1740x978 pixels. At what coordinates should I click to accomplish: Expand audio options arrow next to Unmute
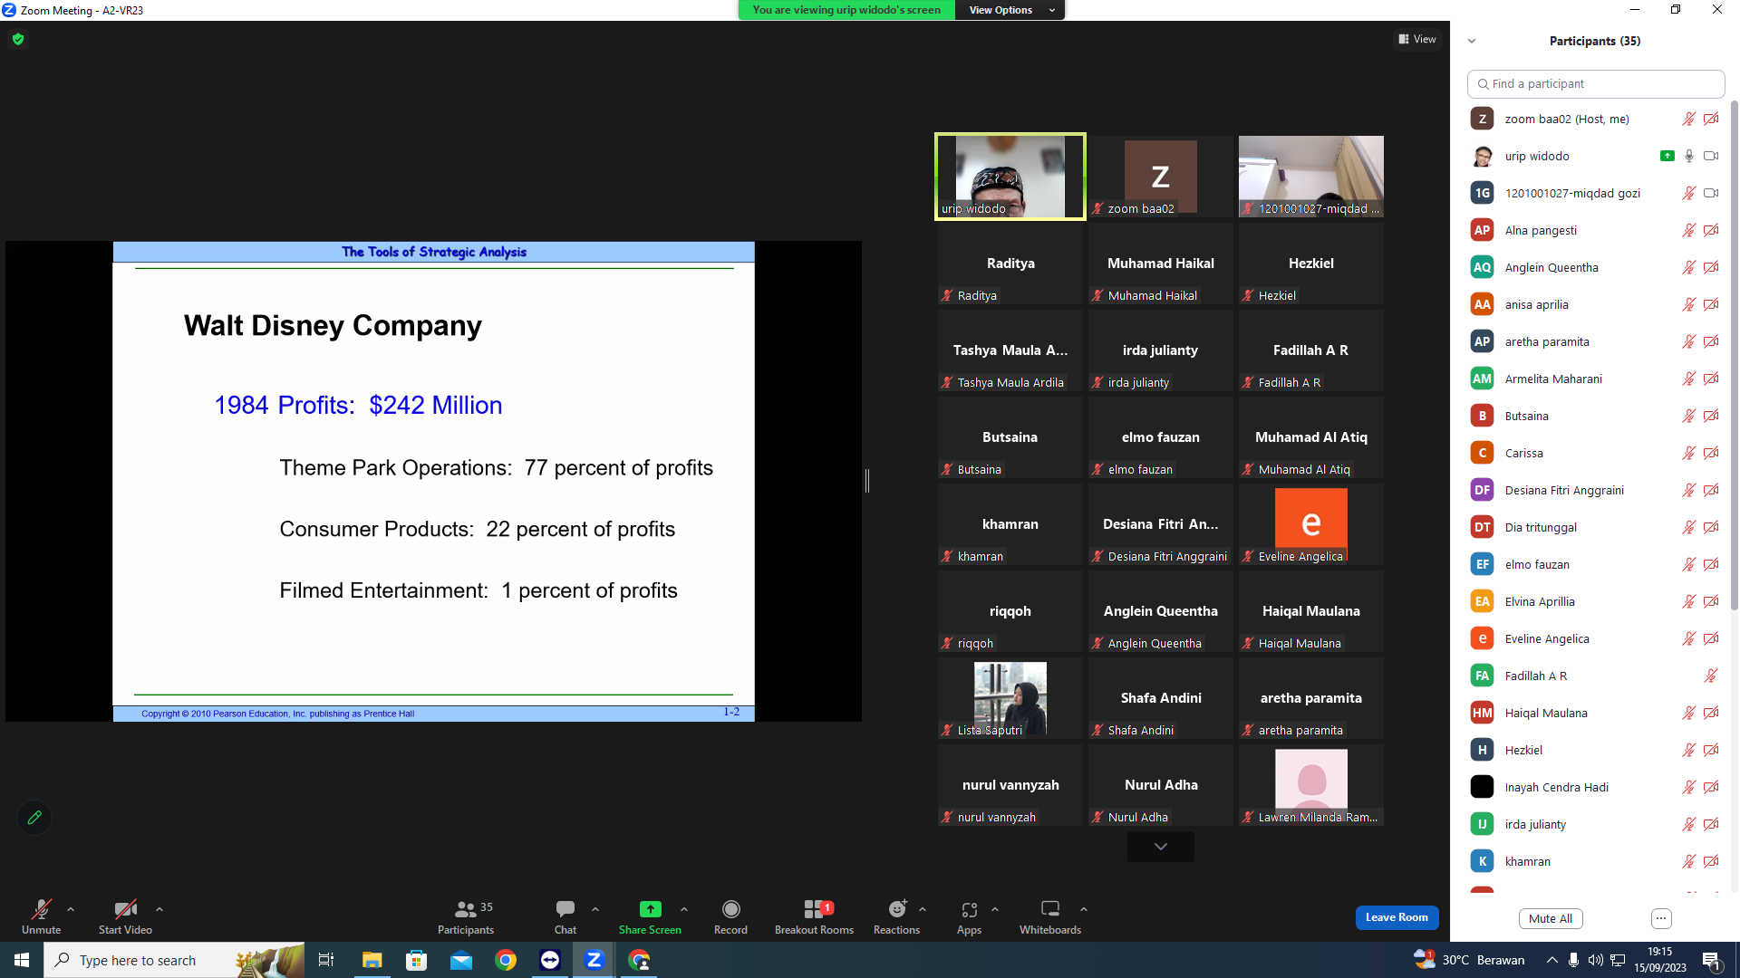71,909
